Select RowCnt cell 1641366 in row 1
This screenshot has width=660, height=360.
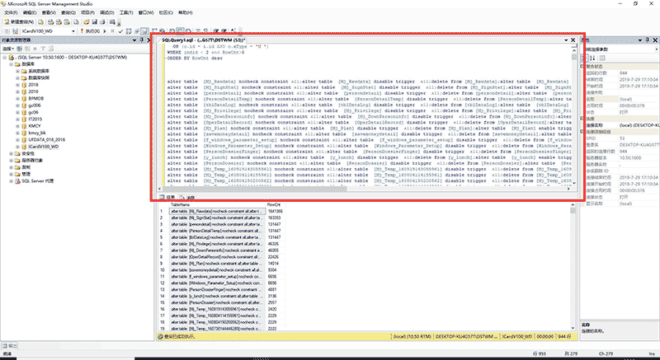point(276,211)
